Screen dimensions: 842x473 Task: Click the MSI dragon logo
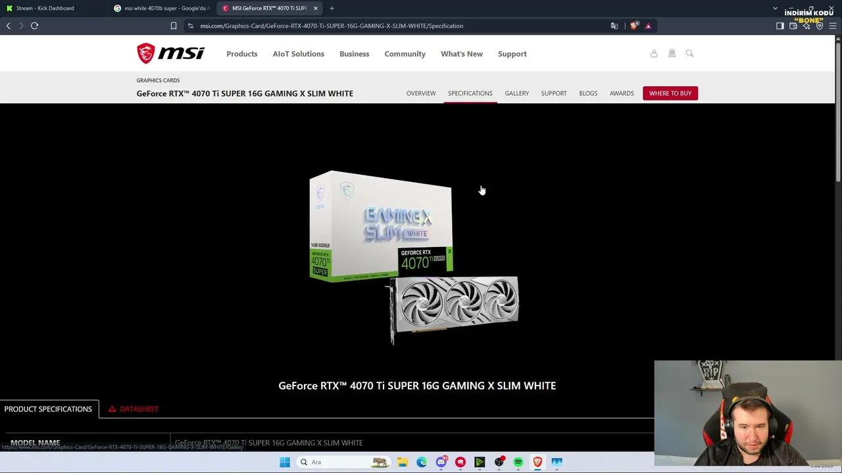[x=170, y=53]
